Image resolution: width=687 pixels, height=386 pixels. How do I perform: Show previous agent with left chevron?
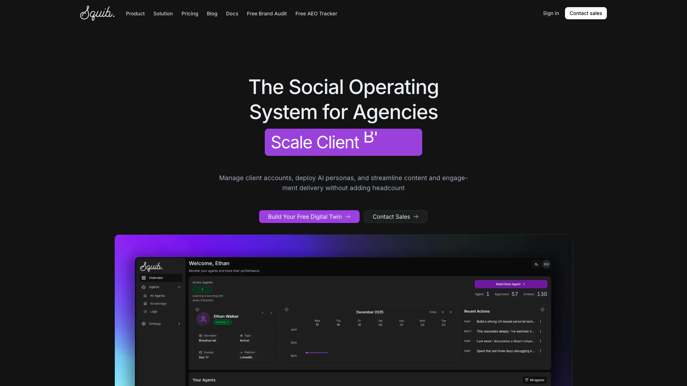click(263, 313)
